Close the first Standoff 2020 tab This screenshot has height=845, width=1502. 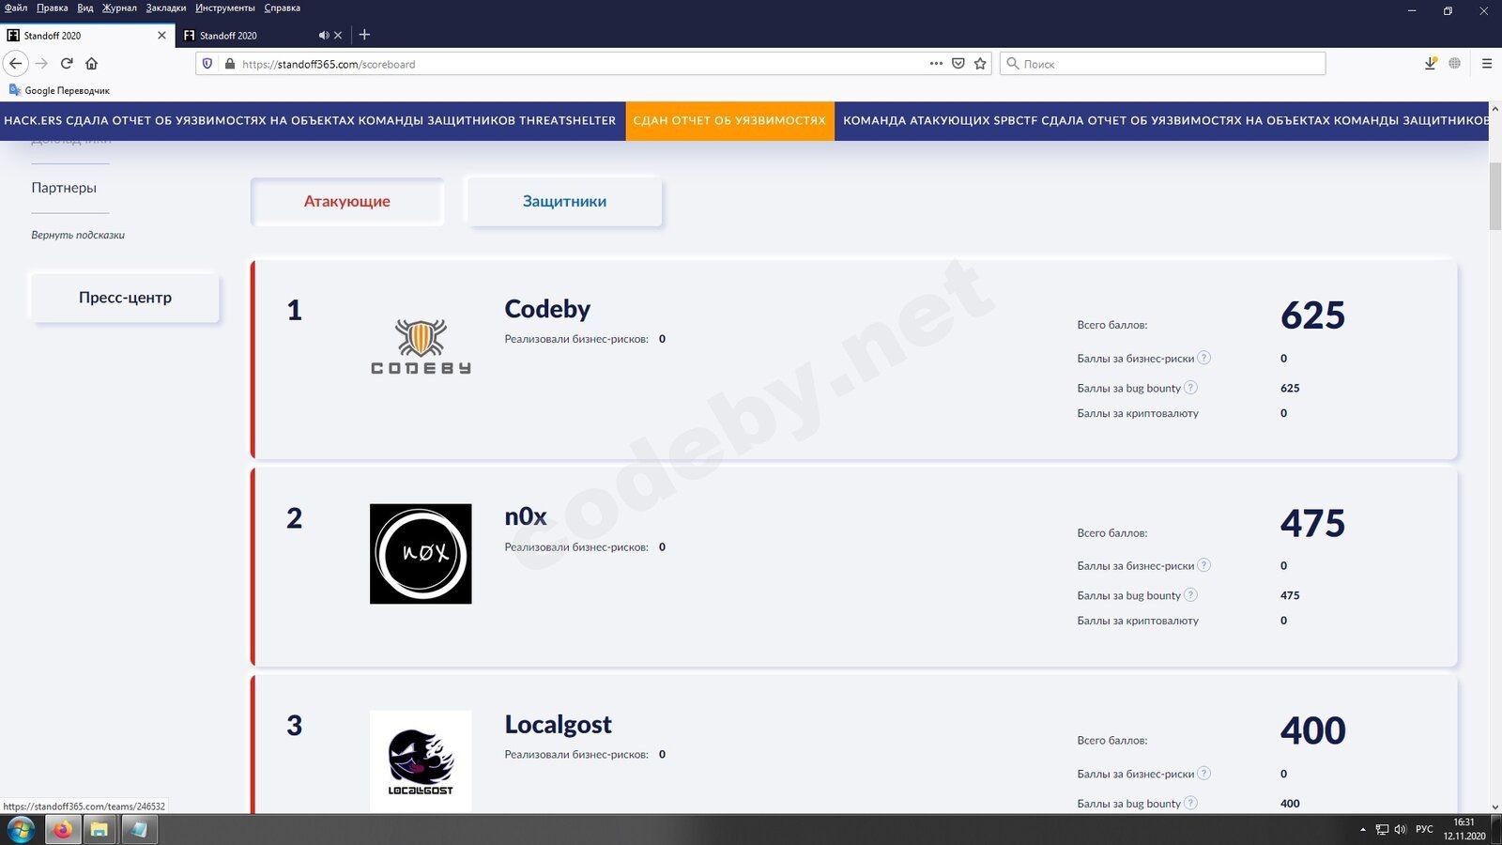tap(161, 36)
